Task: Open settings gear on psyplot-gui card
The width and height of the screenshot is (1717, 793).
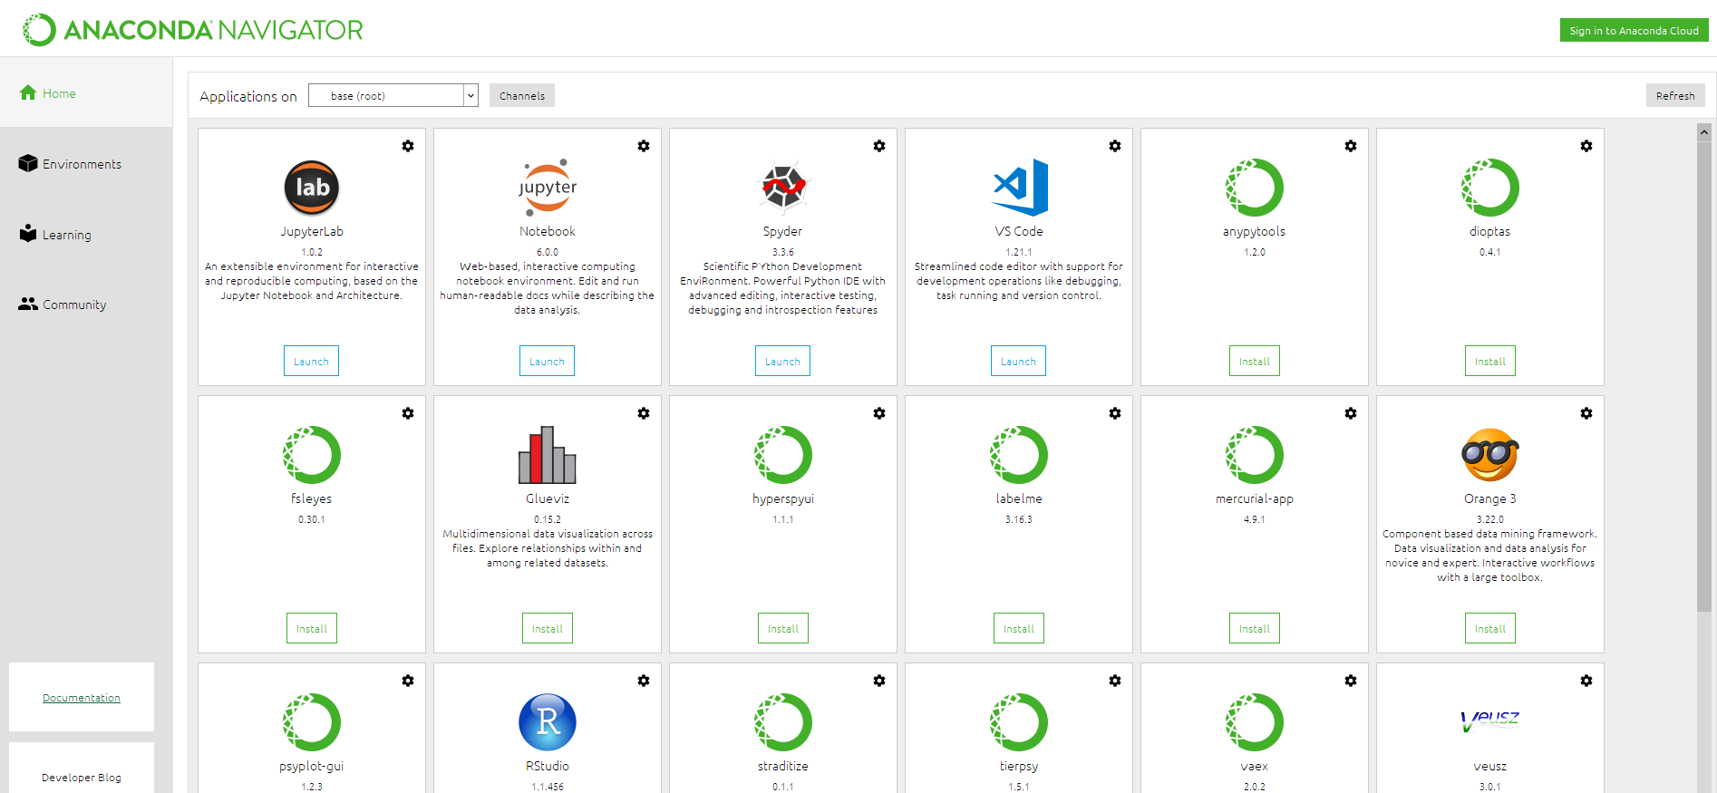Action: [408, 681]
